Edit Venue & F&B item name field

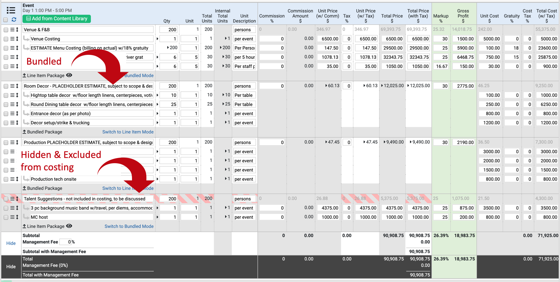[x=88, y=30]
